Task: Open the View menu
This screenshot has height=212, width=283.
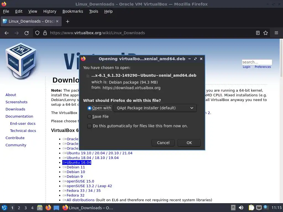Action: pos(33,11)
